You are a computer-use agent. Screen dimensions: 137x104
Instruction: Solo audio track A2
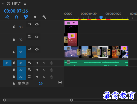tap(44, 70)
